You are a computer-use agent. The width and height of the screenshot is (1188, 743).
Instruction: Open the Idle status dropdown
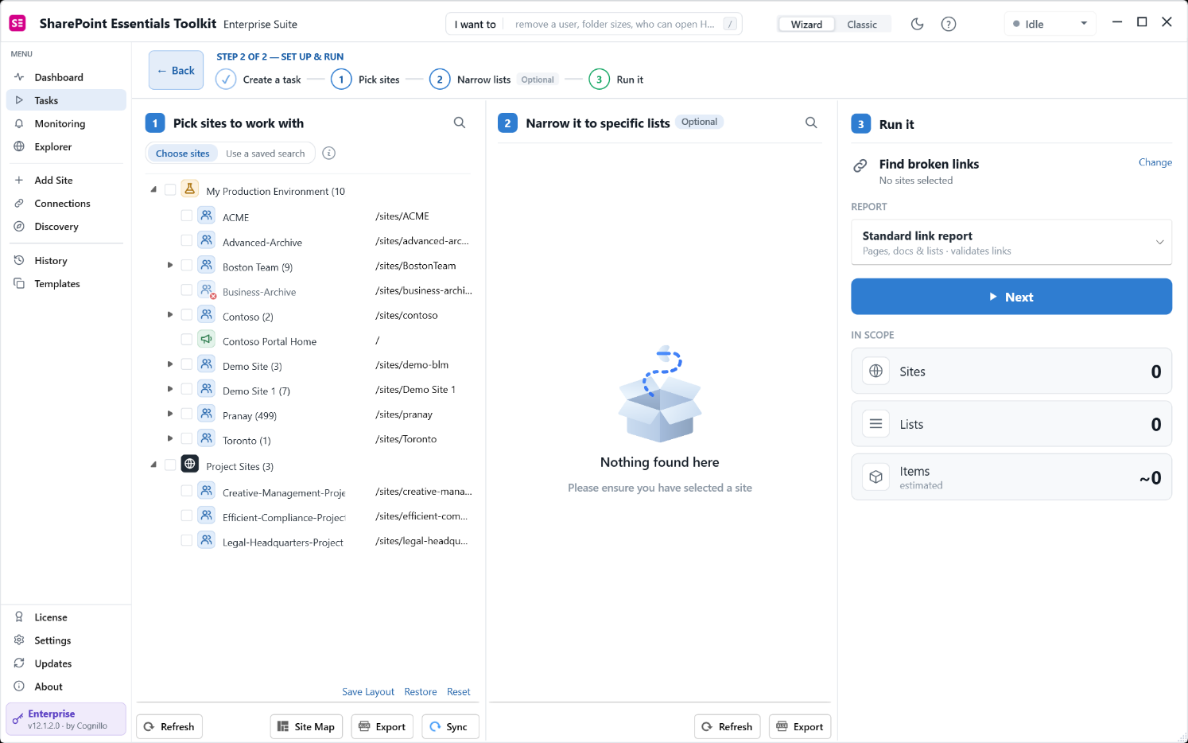point(1050,24)
